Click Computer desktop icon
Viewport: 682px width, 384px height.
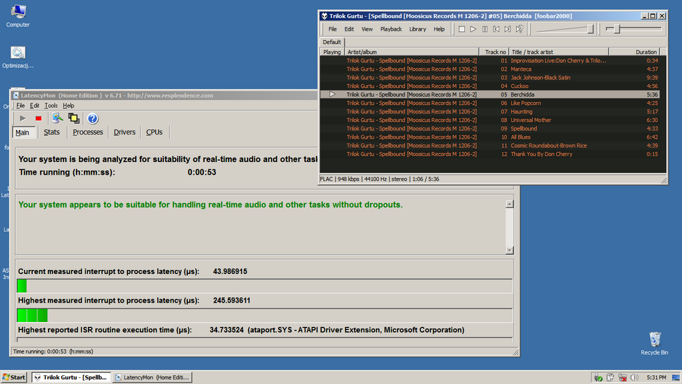tap(18, 16)
